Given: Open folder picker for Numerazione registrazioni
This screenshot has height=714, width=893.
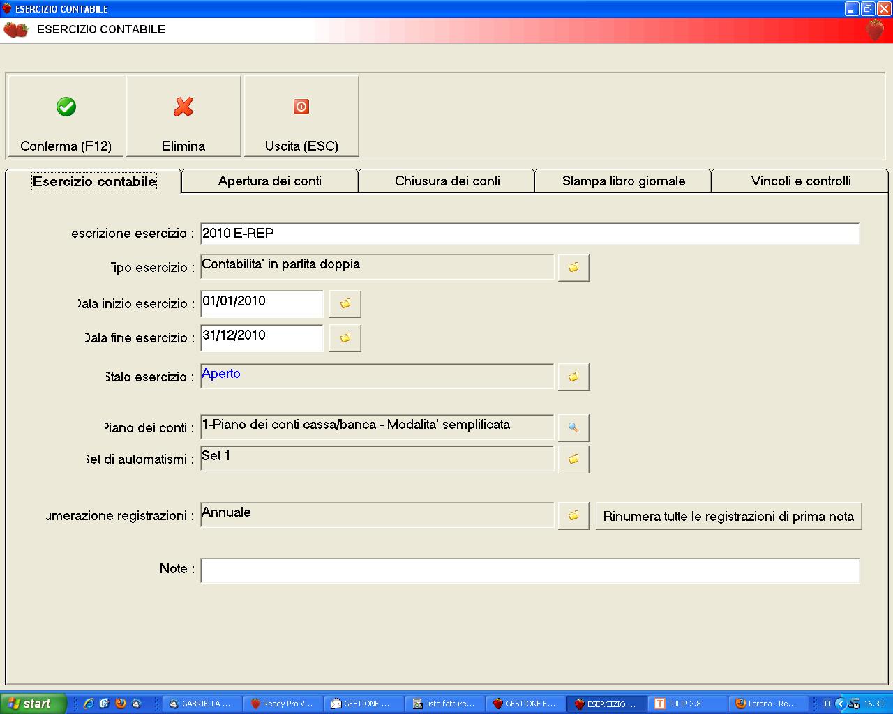Looking at the screenshot, I should (573, 516).
